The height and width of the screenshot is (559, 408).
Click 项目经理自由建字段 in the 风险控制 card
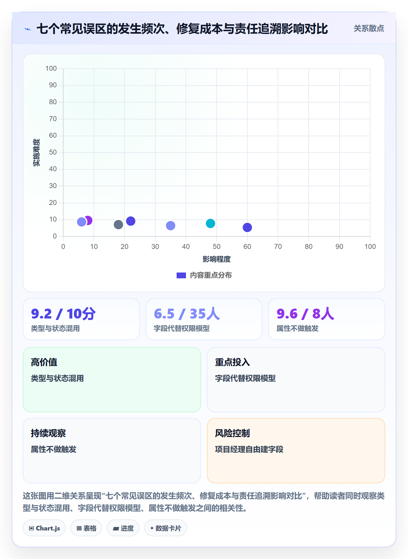(249, 449)
